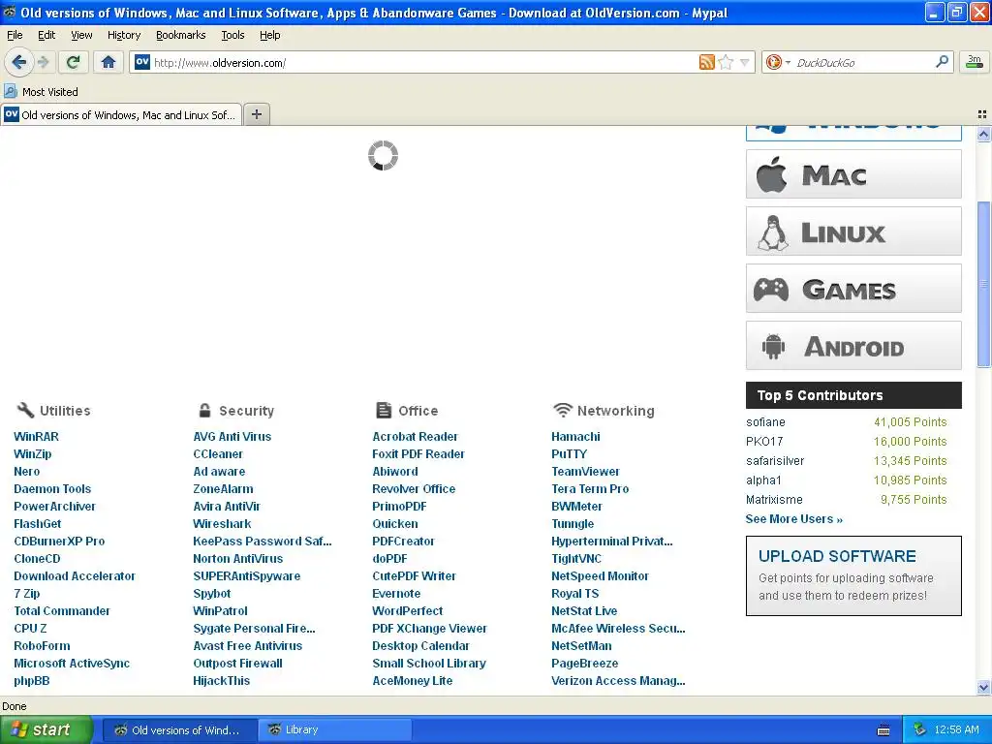This screenshot has height=744, width=992.
Task: Click the Old versions taskbar button
Action: click(x=179, y=729)
